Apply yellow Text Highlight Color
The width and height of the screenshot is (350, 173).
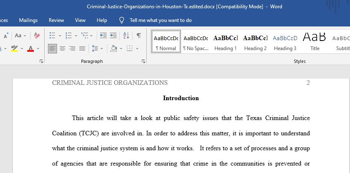(x=14, y=48)
